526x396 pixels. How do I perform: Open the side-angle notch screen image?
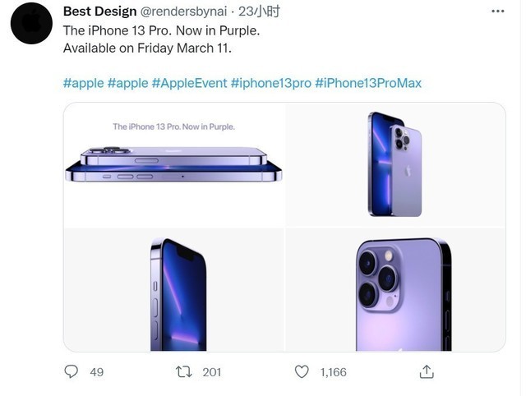173,290
